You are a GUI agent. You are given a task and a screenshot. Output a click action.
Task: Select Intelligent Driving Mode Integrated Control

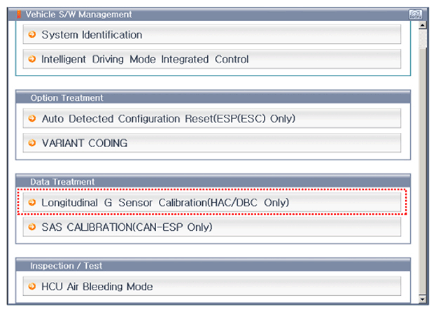(212, 59)
